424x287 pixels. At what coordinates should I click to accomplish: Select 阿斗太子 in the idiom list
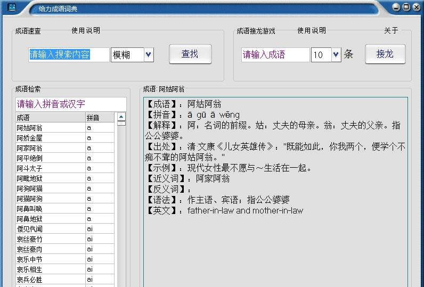coord(65,168)
